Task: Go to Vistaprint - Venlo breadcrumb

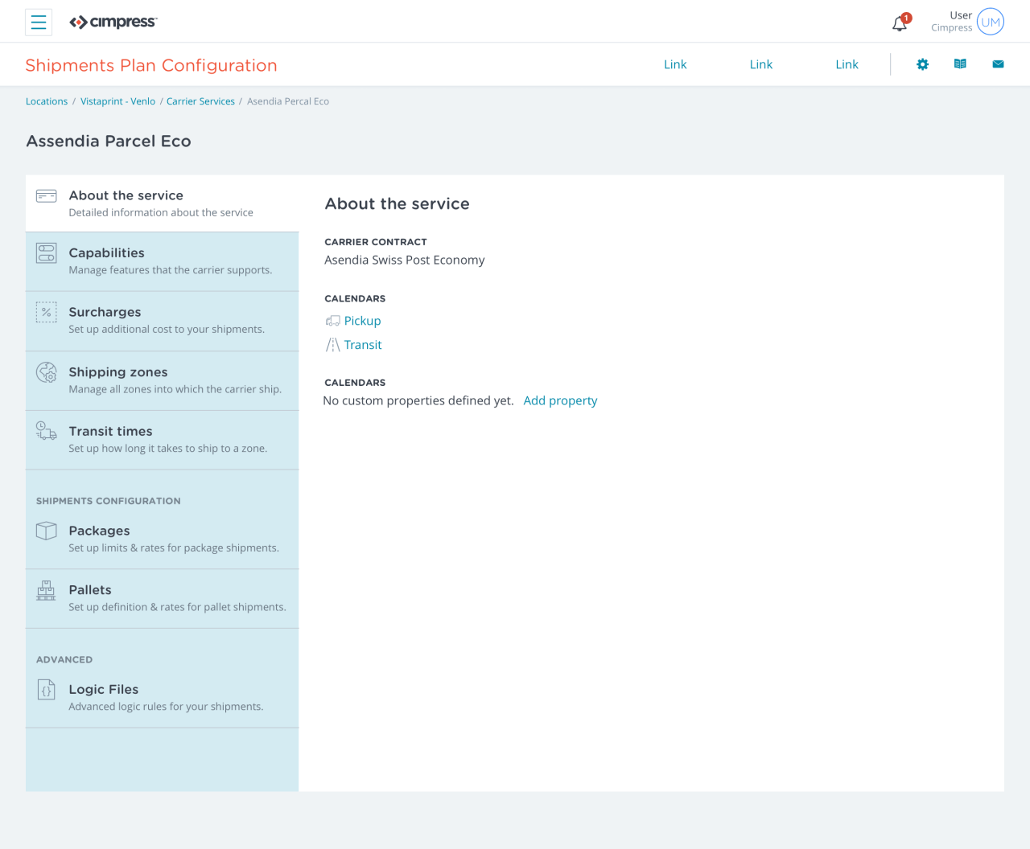Action: click(x=117, y=101)
